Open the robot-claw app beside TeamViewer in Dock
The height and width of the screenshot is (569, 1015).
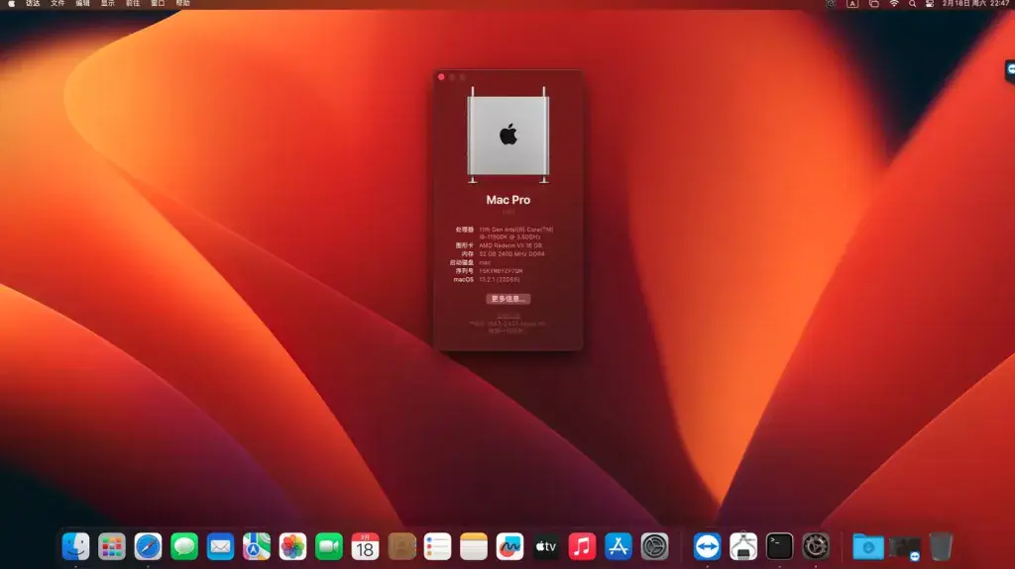point(743,546)
